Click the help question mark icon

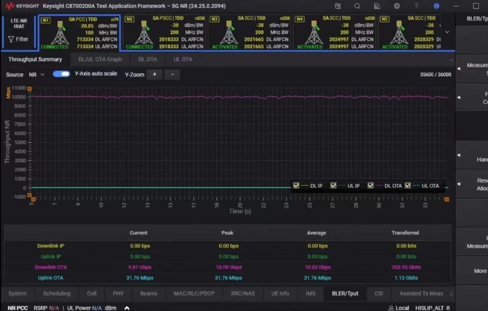[416, 6]
